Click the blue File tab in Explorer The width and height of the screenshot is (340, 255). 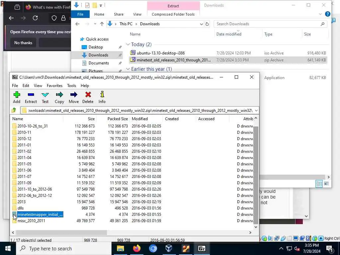[80, 14]
